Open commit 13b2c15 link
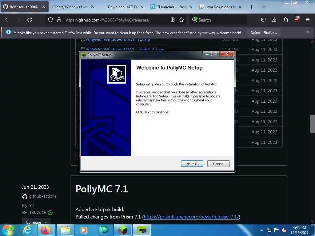Screen dimensions: 315x236 coord(38,213)
